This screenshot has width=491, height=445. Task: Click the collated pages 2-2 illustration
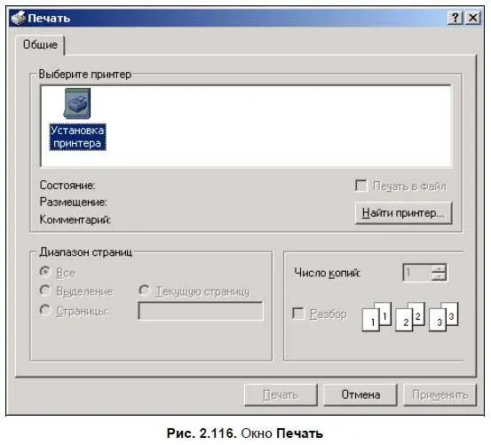tap(410, 316)
